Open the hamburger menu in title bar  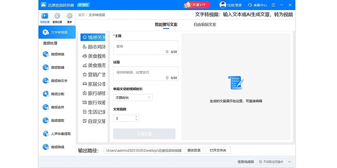[273, 5]
